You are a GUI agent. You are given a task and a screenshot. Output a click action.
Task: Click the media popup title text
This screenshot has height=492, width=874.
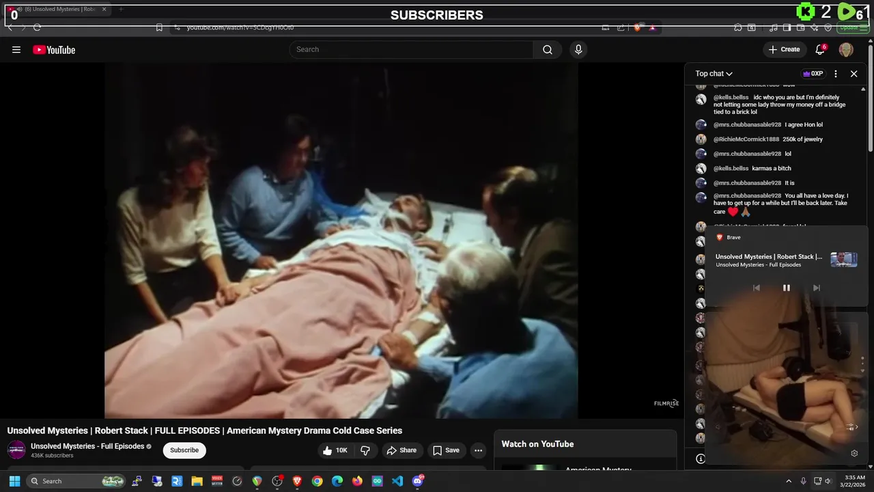click(769, 257)
